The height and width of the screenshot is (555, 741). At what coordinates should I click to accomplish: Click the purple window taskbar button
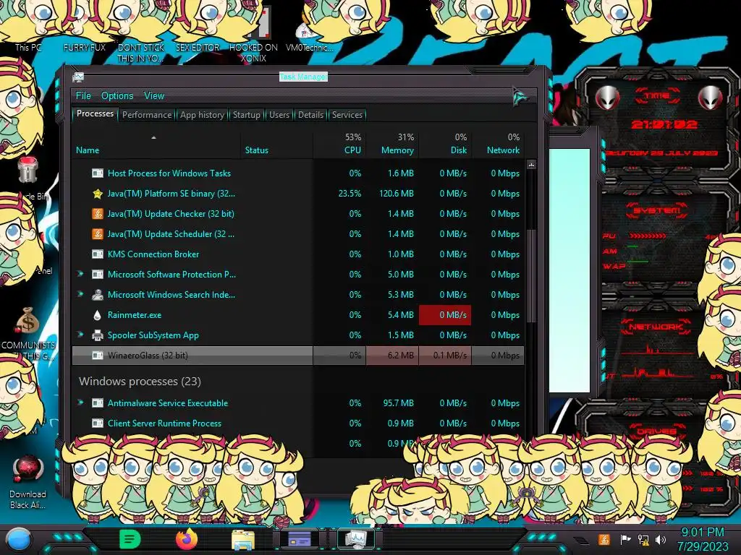tap(299, 539)
